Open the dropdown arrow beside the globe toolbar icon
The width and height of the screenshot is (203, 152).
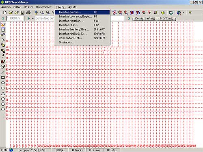coord(184,13)
